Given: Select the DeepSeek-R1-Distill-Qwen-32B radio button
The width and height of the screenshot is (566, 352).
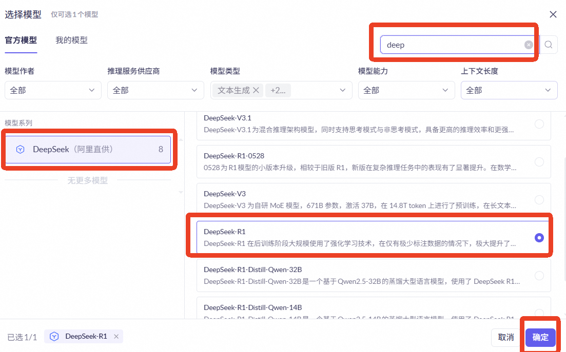Looking at the screenshot, I should (539, 276).
